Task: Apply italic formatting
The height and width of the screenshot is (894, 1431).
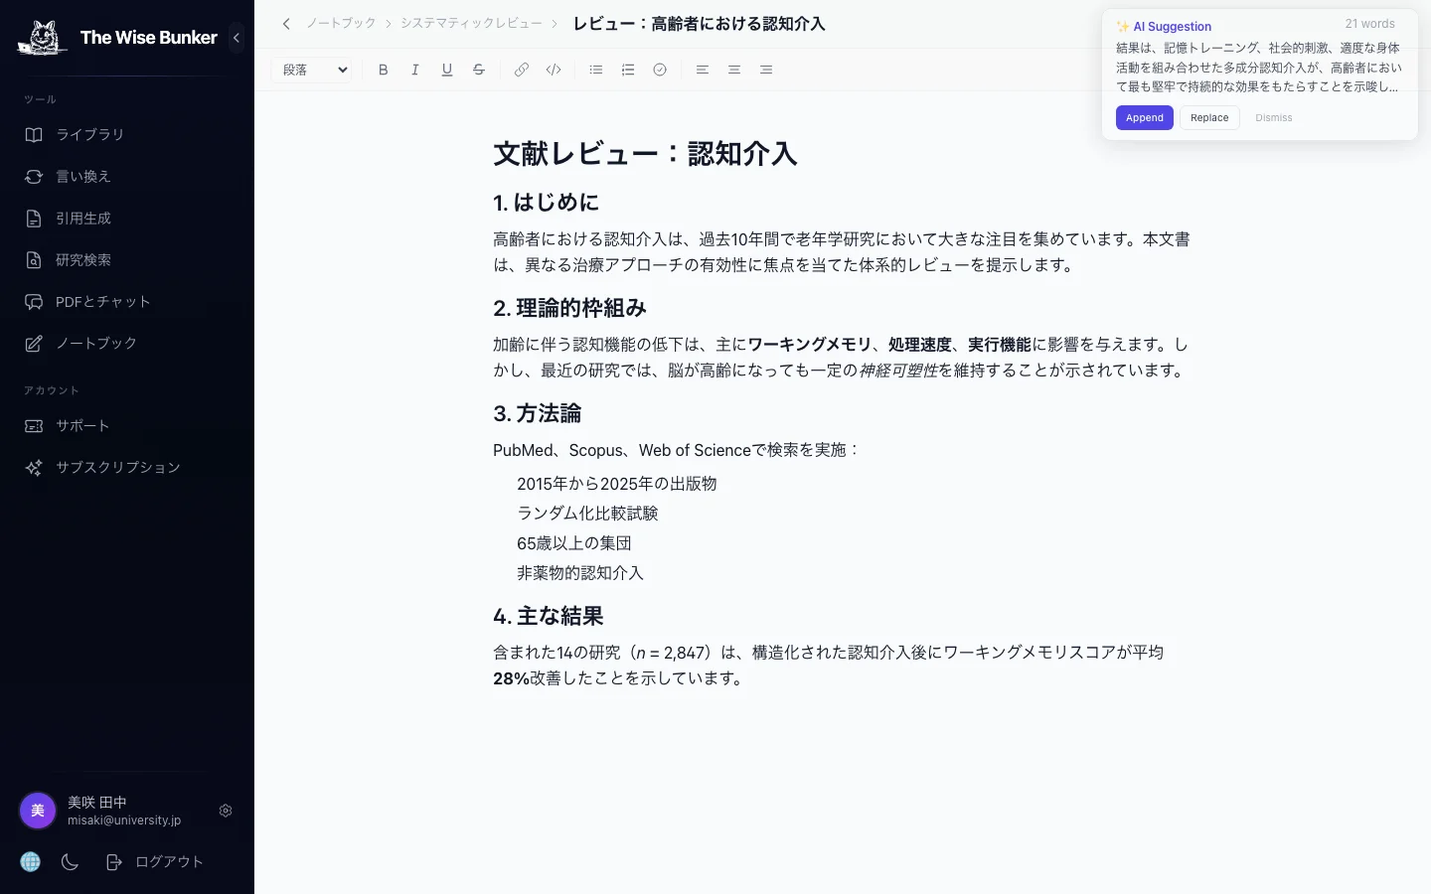Action: [415, 70]
